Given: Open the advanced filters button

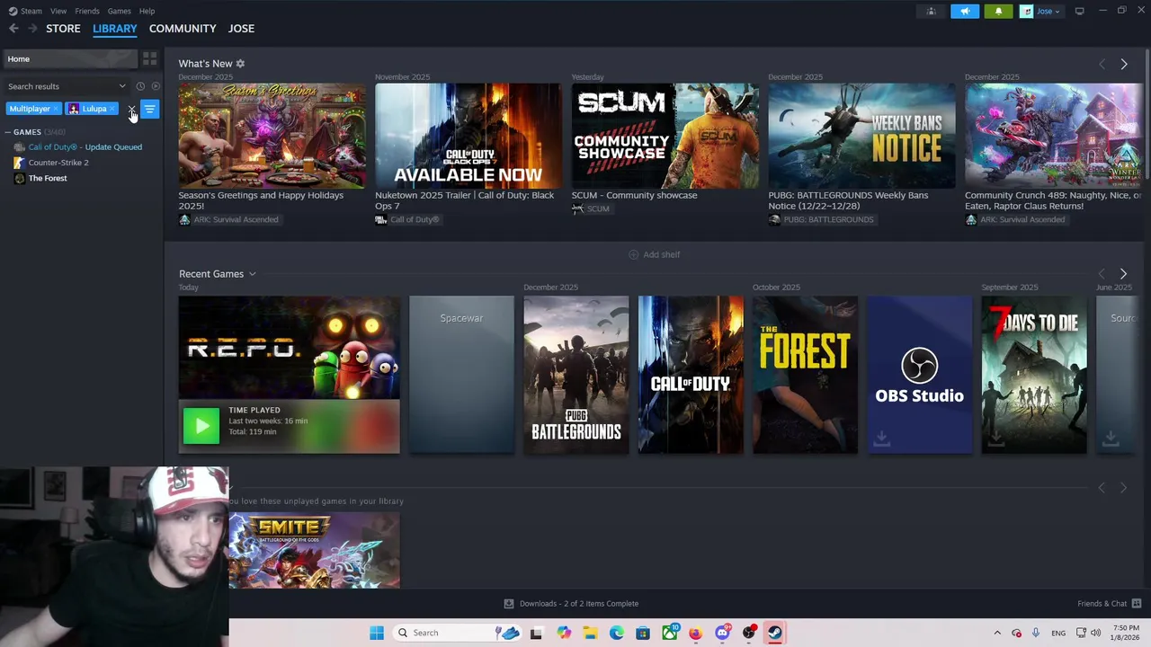Looking at the screenshot, I should [x=149, y=109].
